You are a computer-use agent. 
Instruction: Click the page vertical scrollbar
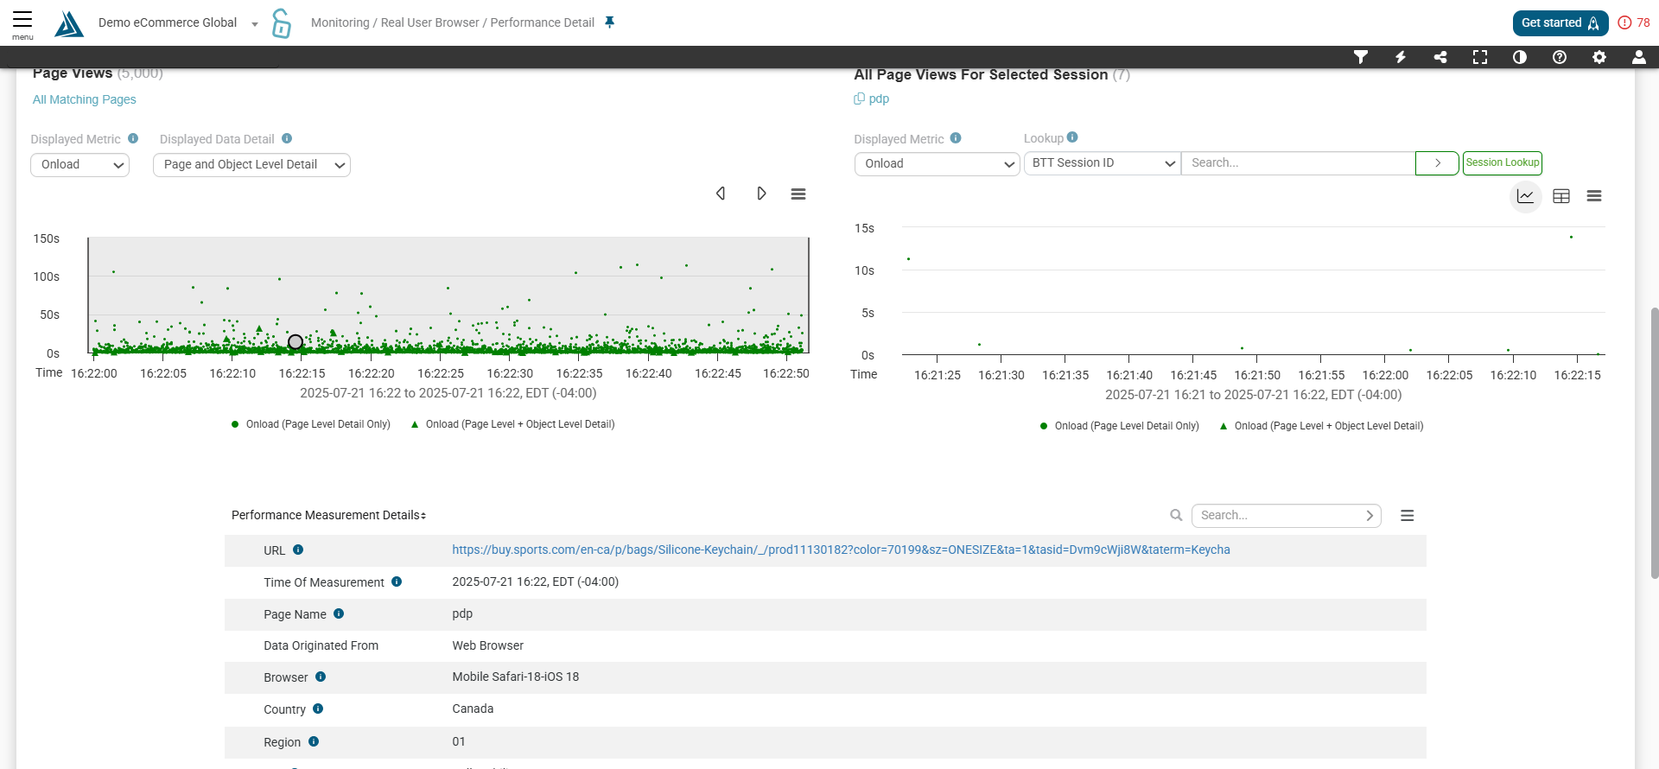[1654, 442]
